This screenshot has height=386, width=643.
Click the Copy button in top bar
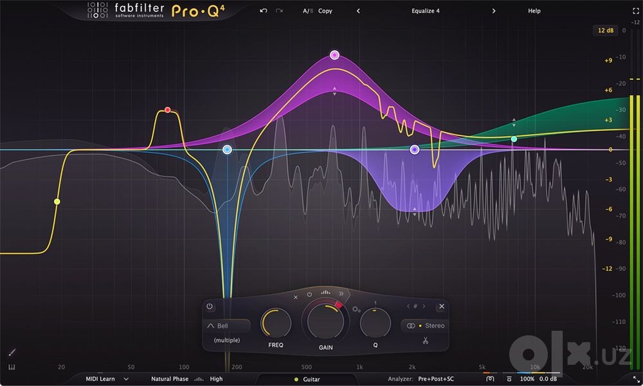point(325,11)
